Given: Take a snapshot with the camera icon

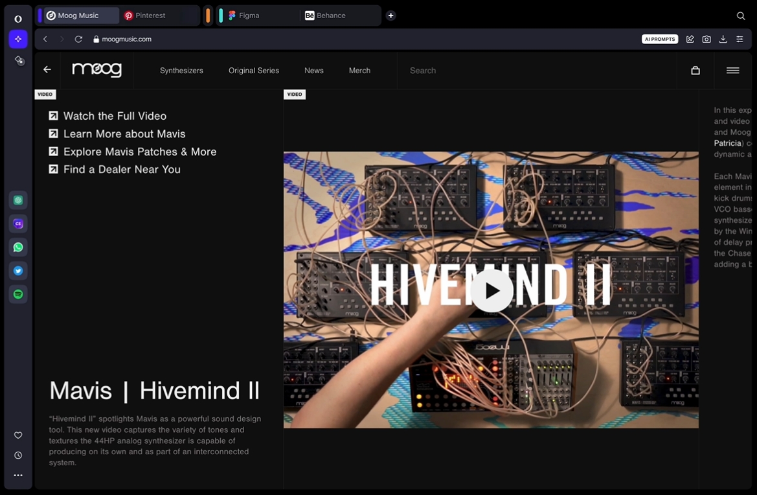Looking at the screenshot, I should tap(706, 39).
